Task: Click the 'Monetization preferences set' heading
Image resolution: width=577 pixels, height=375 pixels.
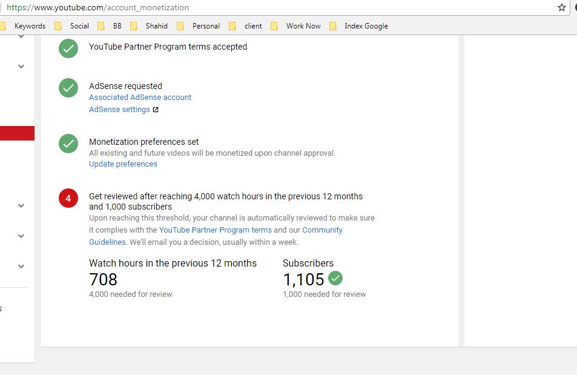Action: pyautogui.click(x=144, y=142)
